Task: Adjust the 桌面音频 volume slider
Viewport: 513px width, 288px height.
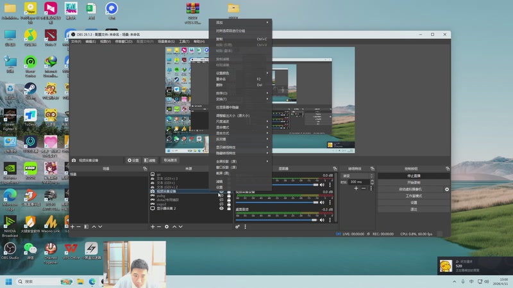Action: coord(278,220)
